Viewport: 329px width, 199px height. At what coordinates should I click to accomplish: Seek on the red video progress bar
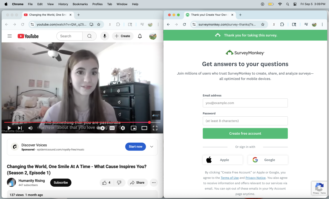(82, 122)
